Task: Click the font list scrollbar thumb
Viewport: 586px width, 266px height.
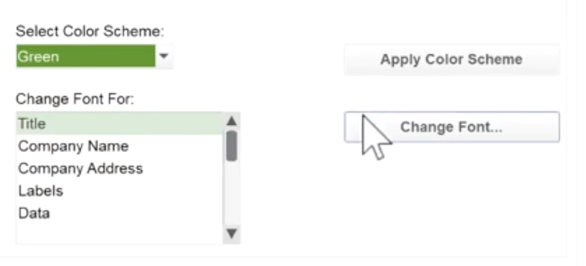Action: tap(231, 146)
